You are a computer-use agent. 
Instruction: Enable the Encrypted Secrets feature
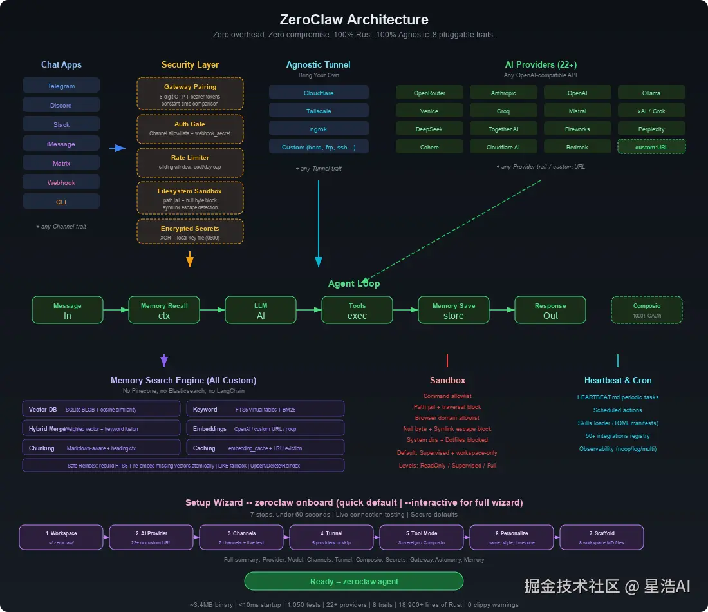[x=190, y=231]
